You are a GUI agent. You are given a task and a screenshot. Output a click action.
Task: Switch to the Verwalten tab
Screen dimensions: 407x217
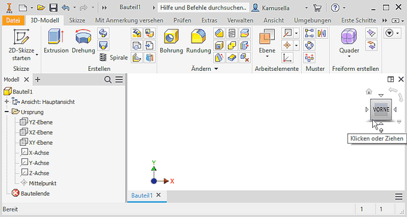[240, 20]
